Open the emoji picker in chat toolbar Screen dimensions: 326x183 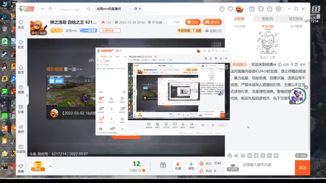click(x=229, y=155)
